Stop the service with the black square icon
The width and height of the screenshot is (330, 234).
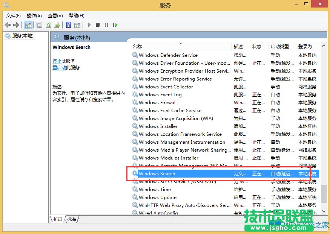[x=97, y=25]
